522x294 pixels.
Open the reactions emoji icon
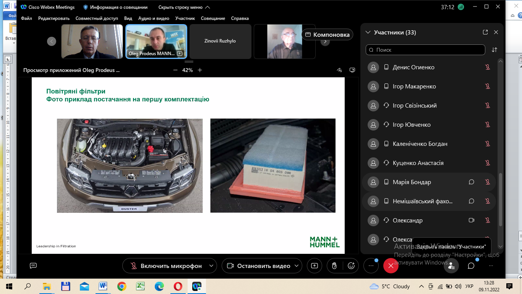[351, 266]
